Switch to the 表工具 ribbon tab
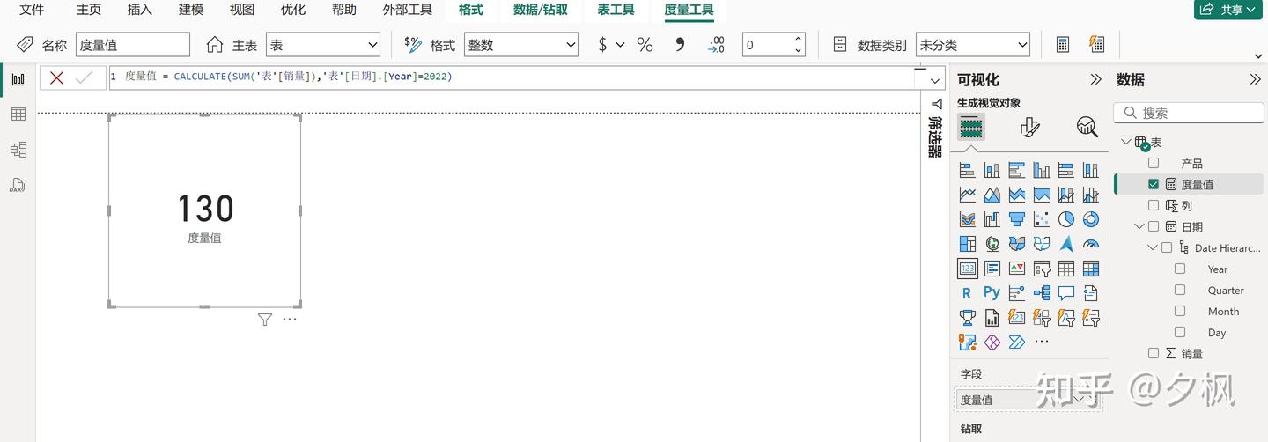Viewport: 1268px width, 442px height. pos(616,10)
